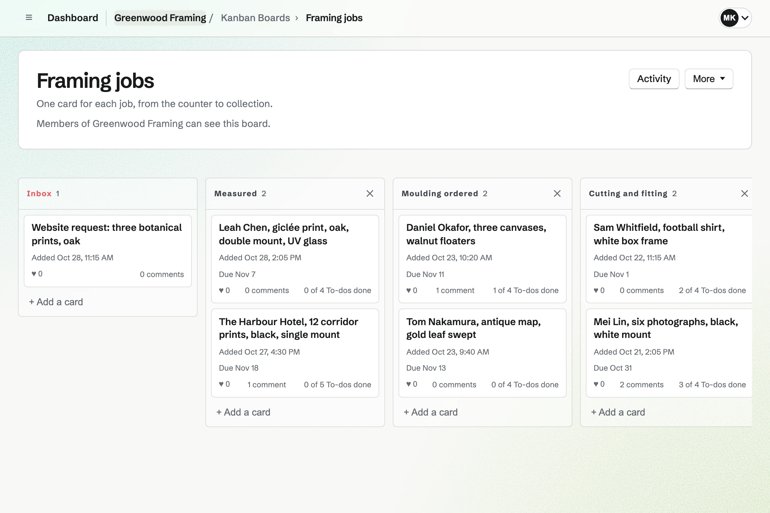The width and height of the screenshot is (770, 513).
Task: Click heart on Sam Whitfield card
Action: [599, 290]
